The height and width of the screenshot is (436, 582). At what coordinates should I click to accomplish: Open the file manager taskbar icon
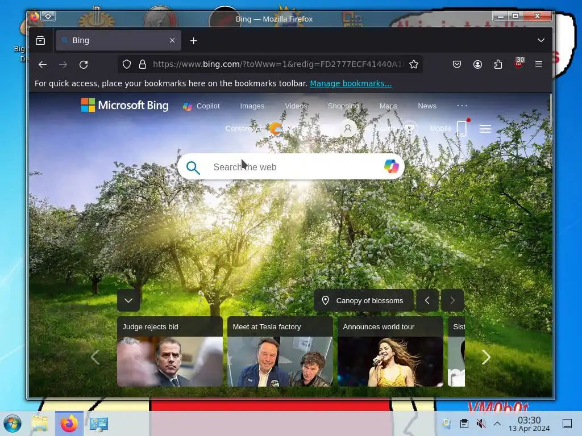point(40,424)
